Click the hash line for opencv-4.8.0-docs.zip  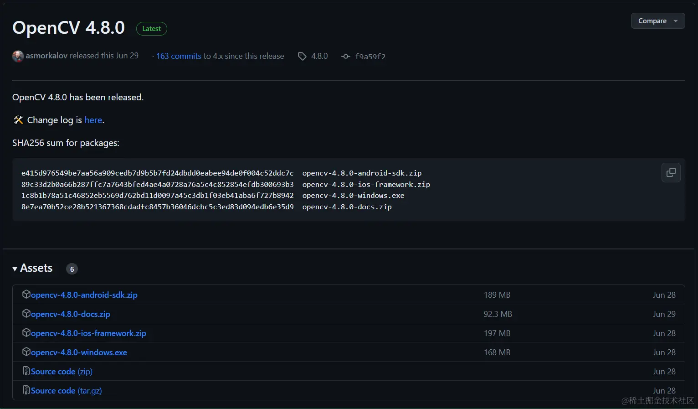[x=206, y=207]
